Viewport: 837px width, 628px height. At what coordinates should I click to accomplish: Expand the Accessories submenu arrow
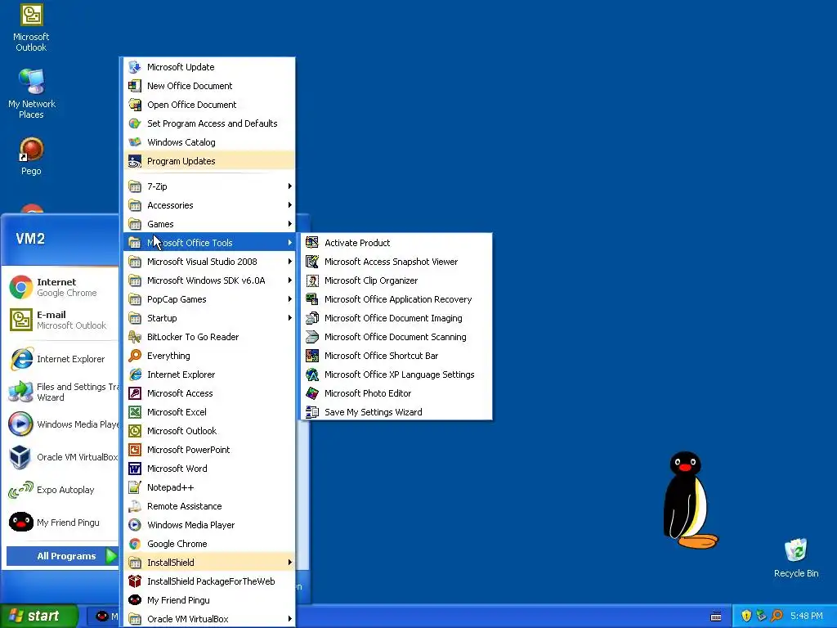tap(290, 205)
